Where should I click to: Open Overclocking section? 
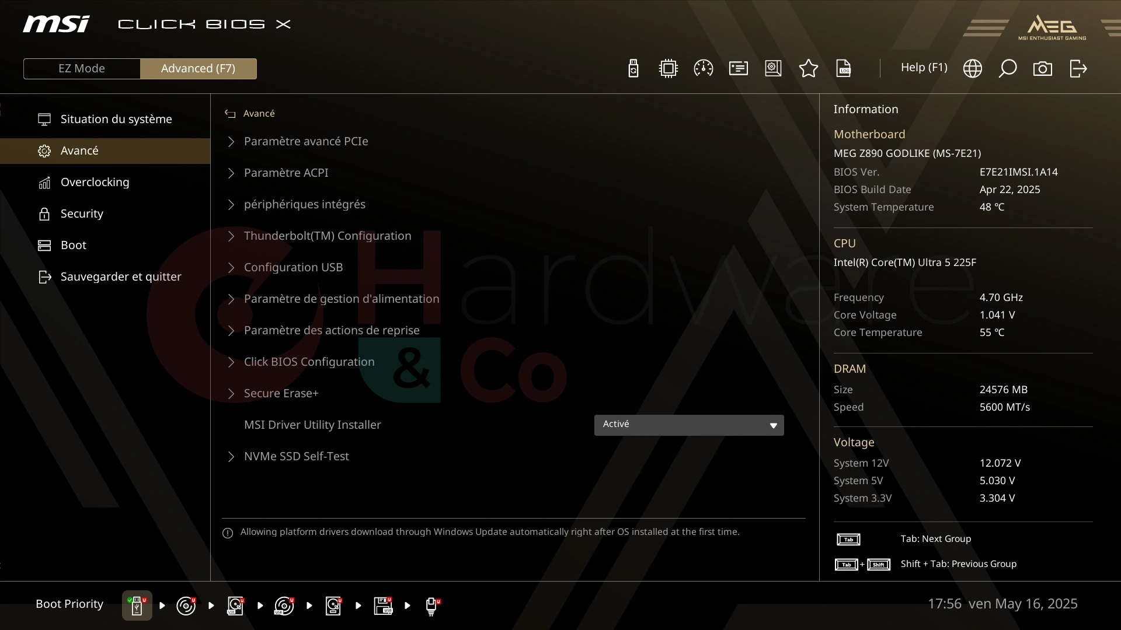[x=105, y=182]
